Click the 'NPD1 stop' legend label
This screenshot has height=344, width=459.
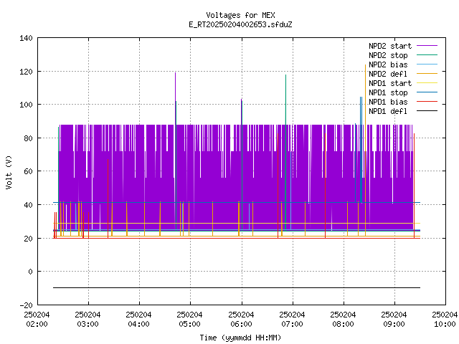388,92
